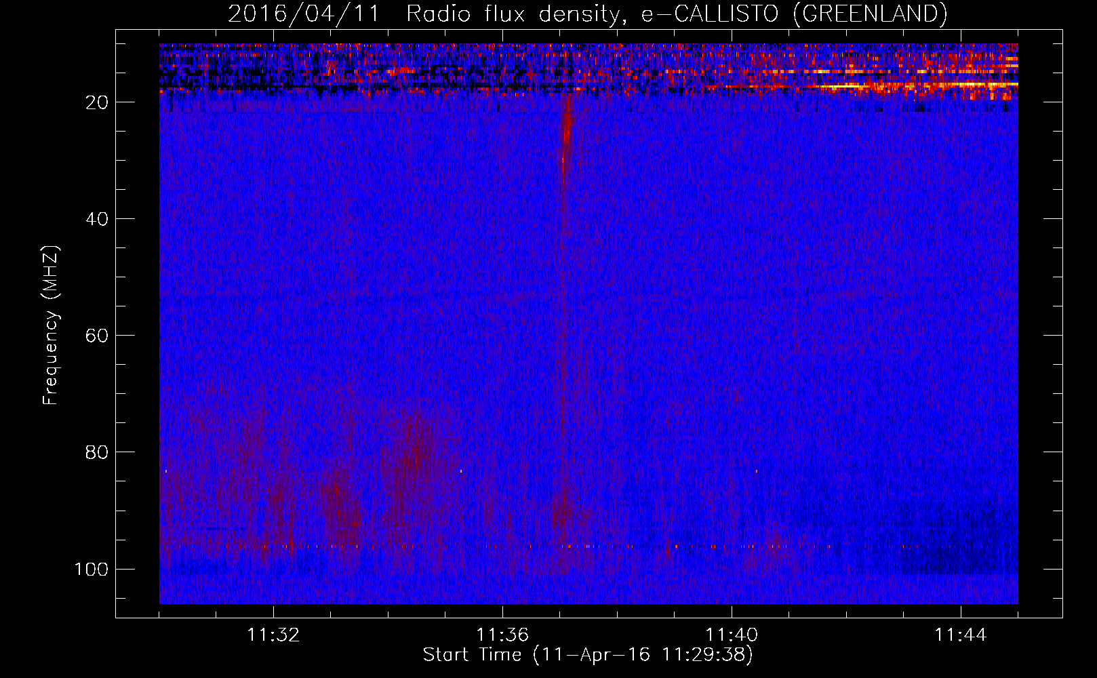Click the '20' frequency tick label
The height and width of the screenshot is (678, 1097).
coord(97,102)
